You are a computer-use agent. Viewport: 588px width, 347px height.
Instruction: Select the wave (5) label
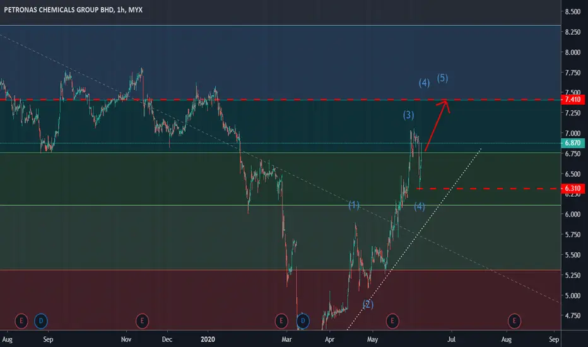442,78
